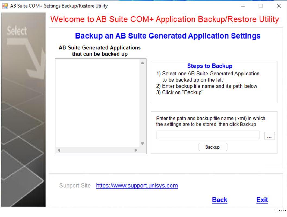Open the Unisys support site link
The image size is (287, 217).
[x=137, y=186]
